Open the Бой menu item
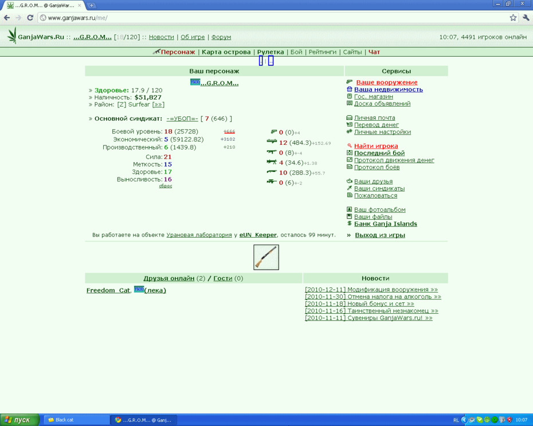Image resolution: width=533 pixels, height=426 pixels. pos(296,52)
